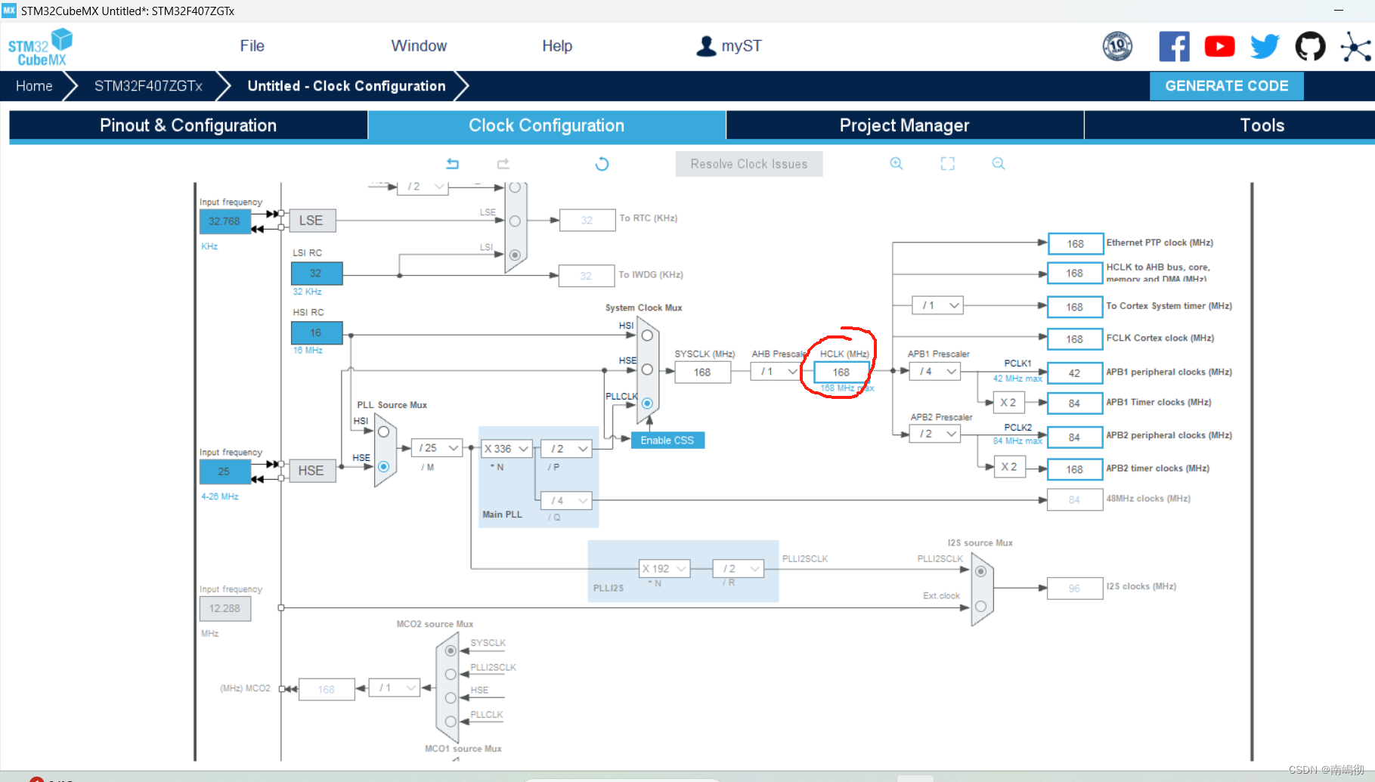Screen dimensions: 1375x782
Task: Switch to the Tools tab
Action: coord(1230,125)
